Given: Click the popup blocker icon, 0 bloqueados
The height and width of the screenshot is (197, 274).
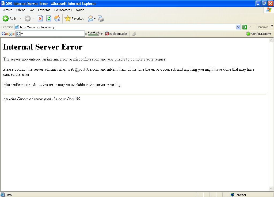Looking at the screenshot, I should 107,34.
